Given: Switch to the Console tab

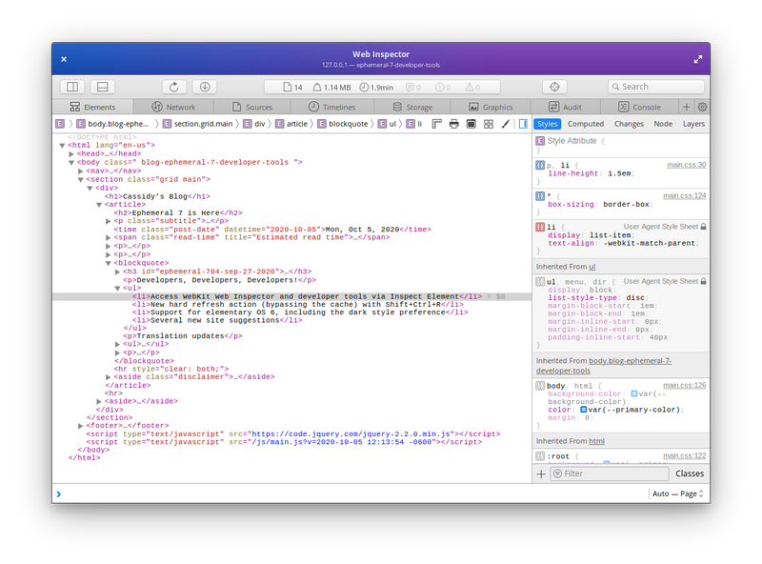Looking at the screenshot, I should 639,107.
